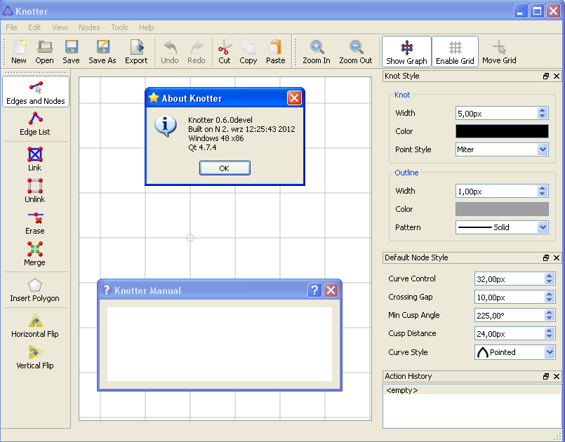Select the <empty> Action History entry

(472, 390)
